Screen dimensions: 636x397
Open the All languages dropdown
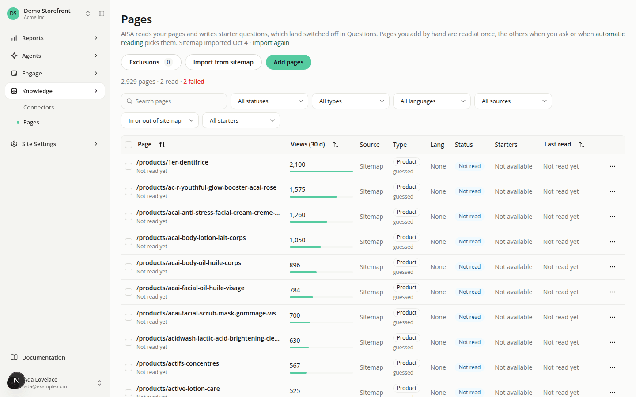[x=432, y=101]
